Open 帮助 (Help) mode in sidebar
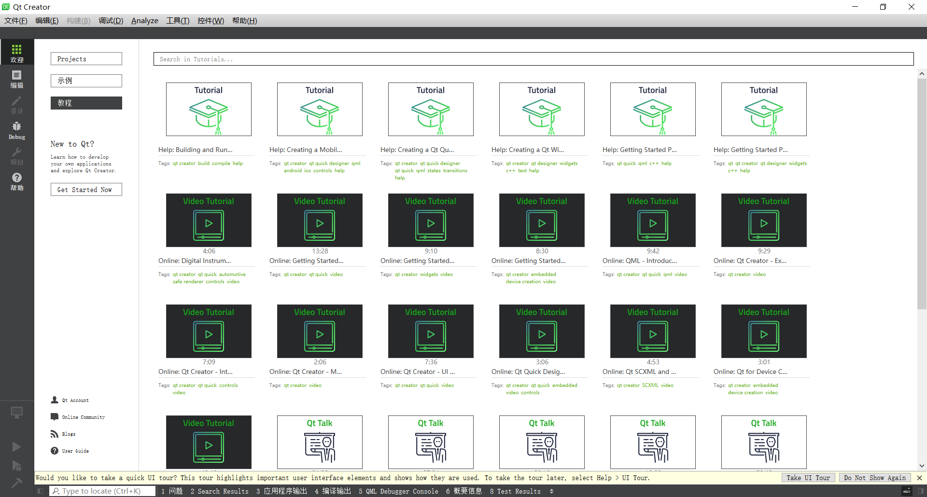The image size is (927, 497). coord(17,181)
